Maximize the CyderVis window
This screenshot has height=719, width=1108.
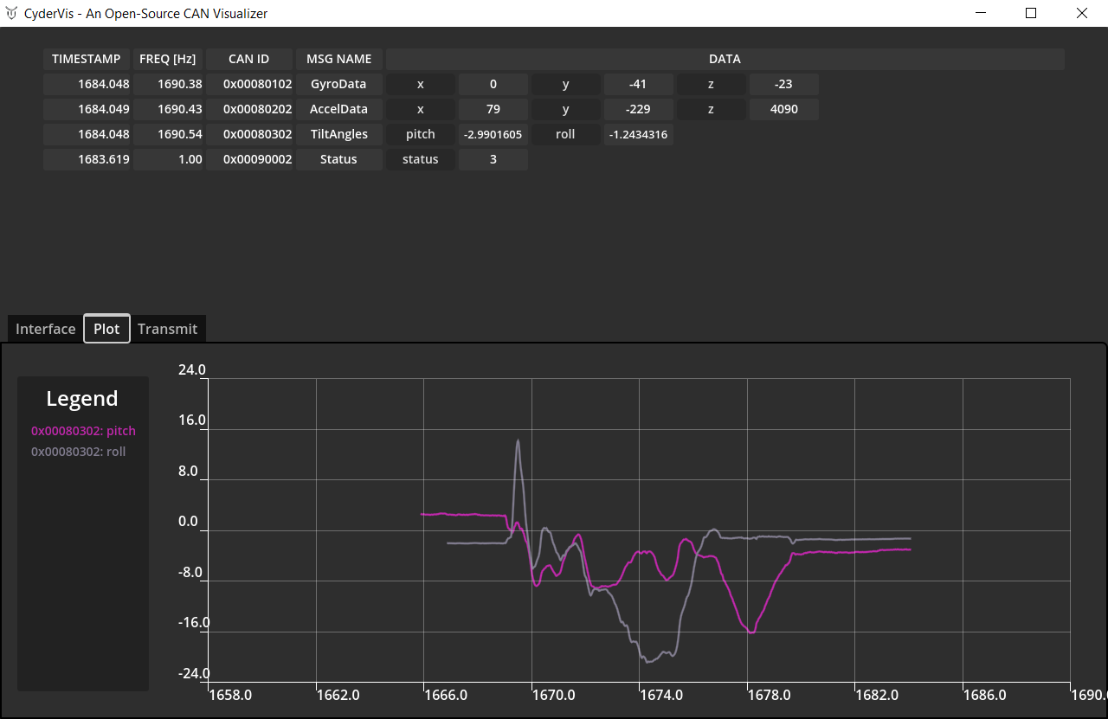pyautogui.click(x=1031, y=13)
